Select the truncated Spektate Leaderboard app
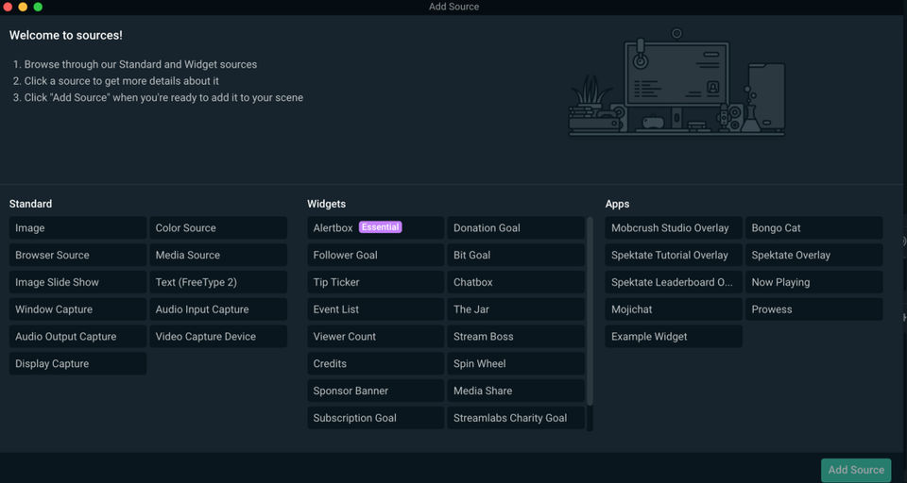The height and width of the screenshot is (483, 907). [674, 282]
